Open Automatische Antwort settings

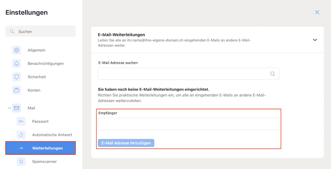pos(52,135)
